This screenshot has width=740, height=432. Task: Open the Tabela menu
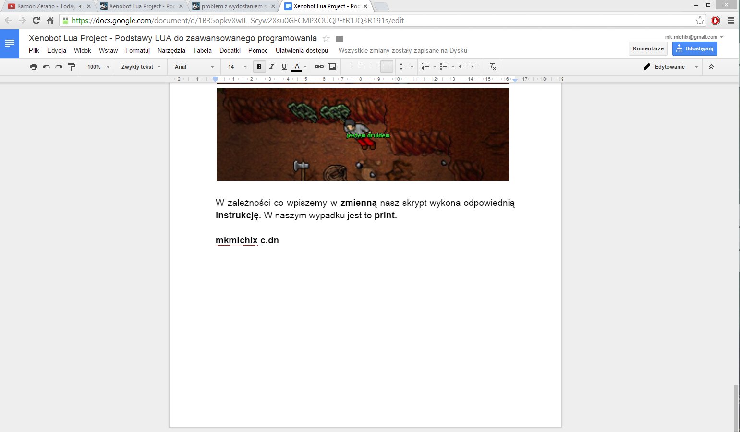[203, 50]
